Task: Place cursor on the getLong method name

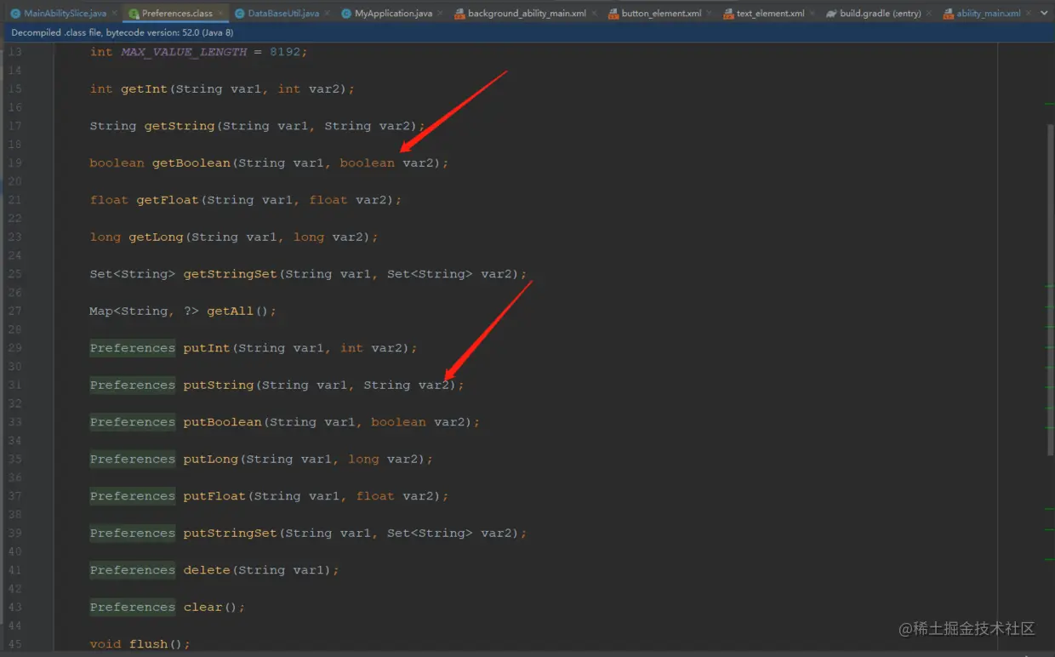Action: (x=156, y=237)
